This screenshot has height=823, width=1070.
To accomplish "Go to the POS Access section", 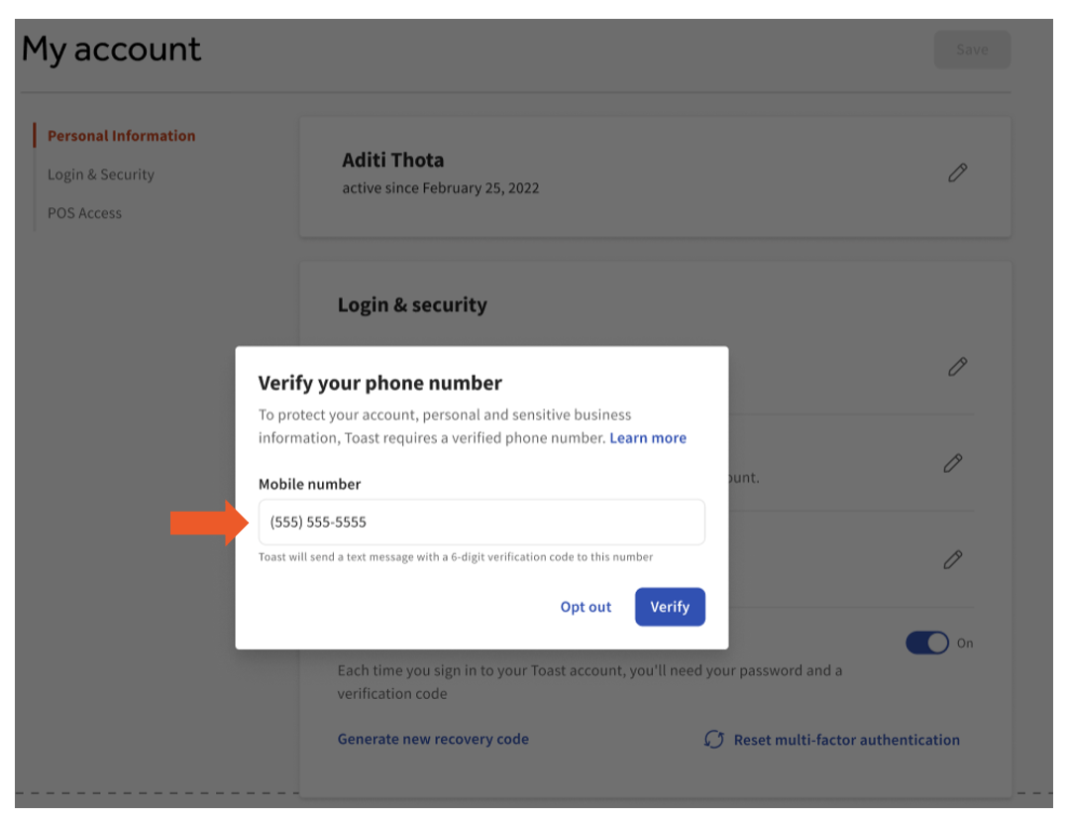I will pyautogui.click(x=84, y=213).
